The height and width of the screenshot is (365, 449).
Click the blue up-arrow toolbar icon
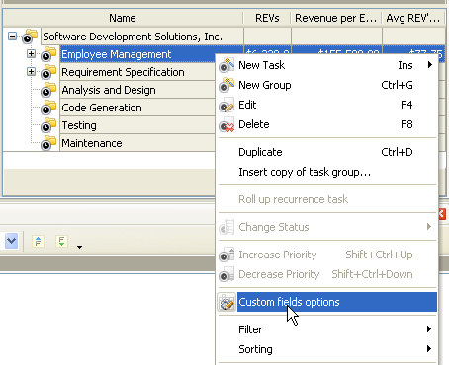38,241
